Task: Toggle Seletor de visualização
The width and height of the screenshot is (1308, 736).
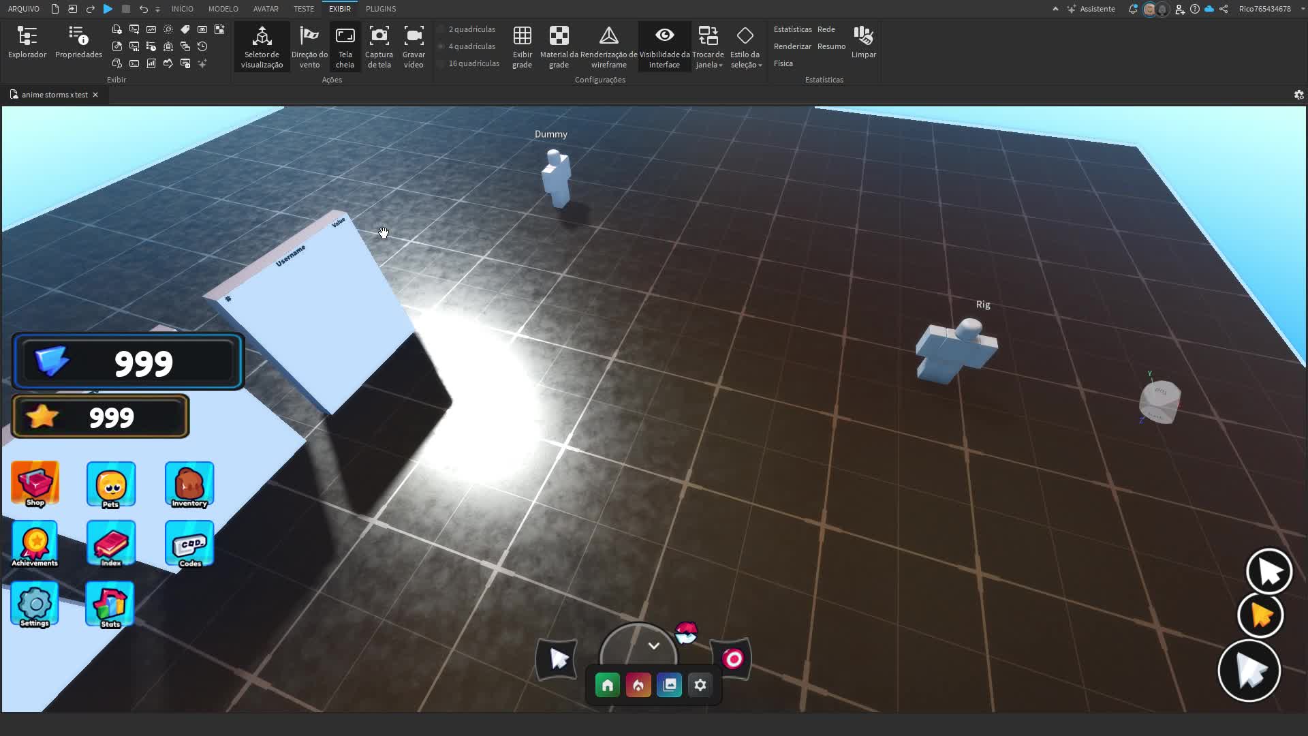Action: (262, 46)
